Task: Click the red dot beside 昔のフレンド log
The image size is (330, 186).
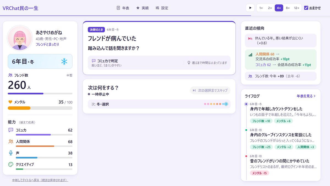Action: 246,156
